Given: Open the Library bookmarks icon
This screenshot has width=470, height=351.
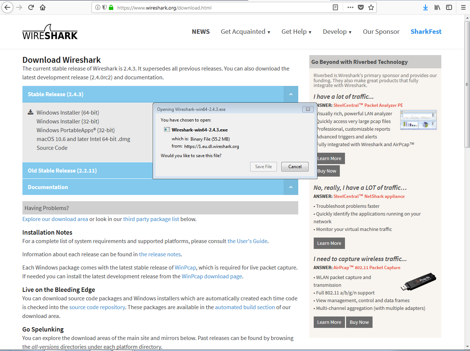Looking at the screenshot, I should tap(437, 7).
